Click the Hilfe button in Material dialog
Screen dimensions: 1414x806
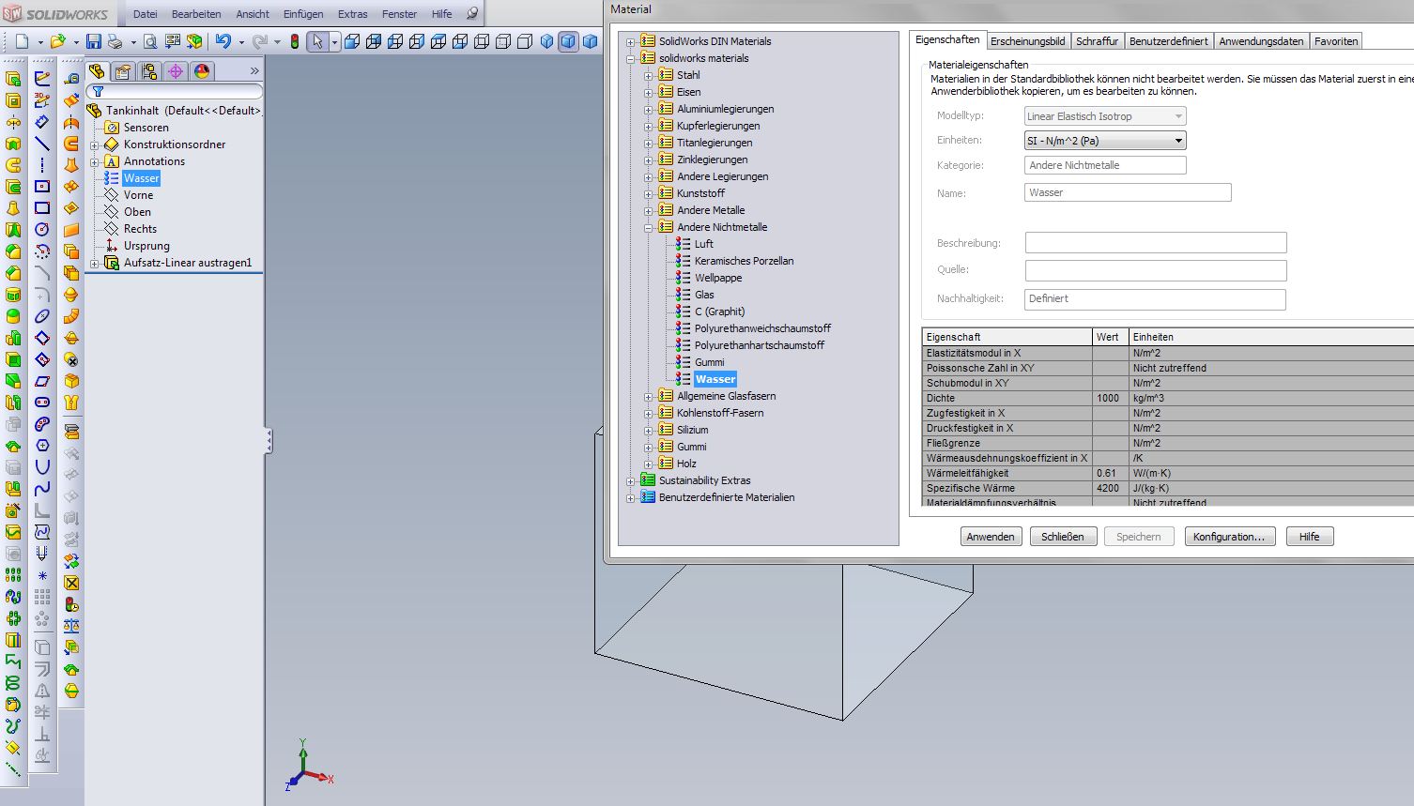pyautogui.click(x=1310, y=537)
